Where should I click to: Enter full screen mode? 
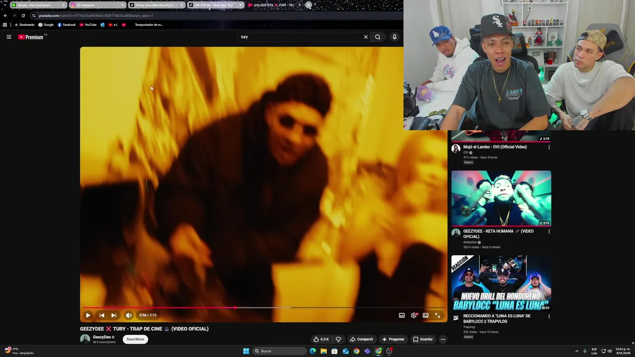point(438,315)
